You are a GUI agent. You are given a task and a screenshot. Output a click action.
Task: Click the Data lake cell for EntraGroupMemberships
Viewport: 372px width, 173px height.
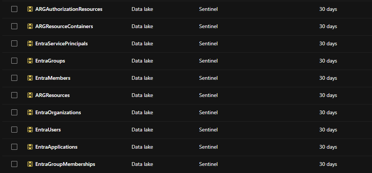[142, 164]
